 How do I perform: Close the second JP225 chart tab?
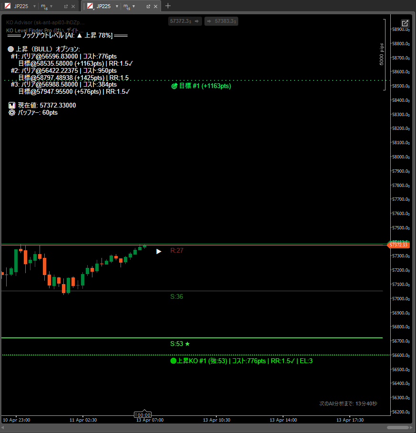pyautogui.click(x=155, y=7)
